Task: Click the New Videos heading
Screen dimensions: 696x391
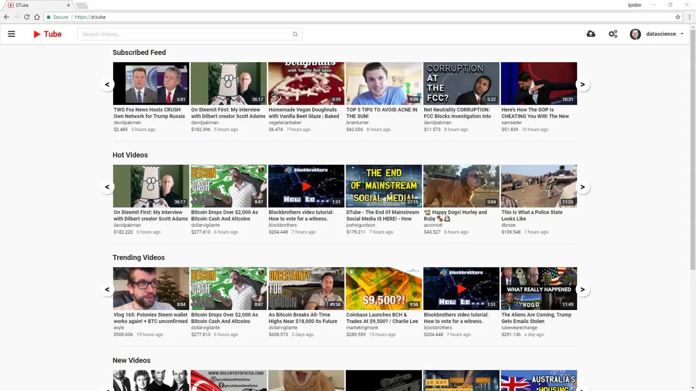Action: pos(132,361)
